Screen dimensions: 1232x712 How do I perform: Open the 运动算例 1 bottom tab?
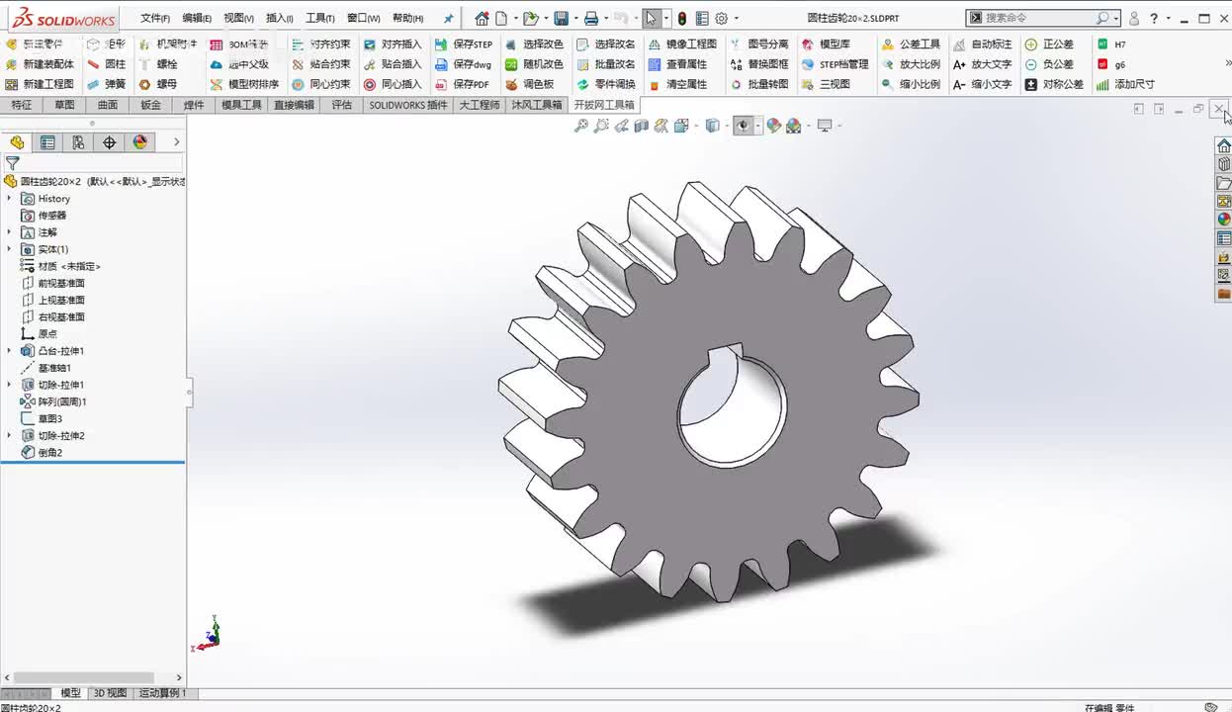[162, 693]
